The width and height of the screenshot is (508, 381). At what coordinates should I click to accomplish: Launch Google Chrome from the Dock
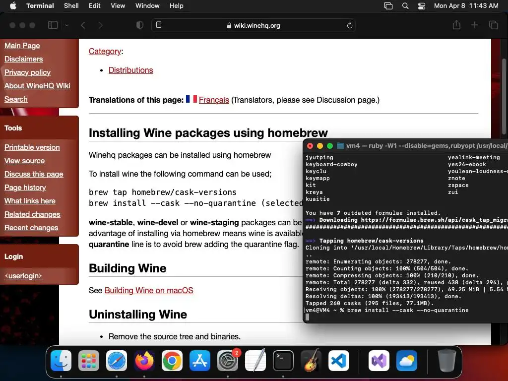coord(172,361)
